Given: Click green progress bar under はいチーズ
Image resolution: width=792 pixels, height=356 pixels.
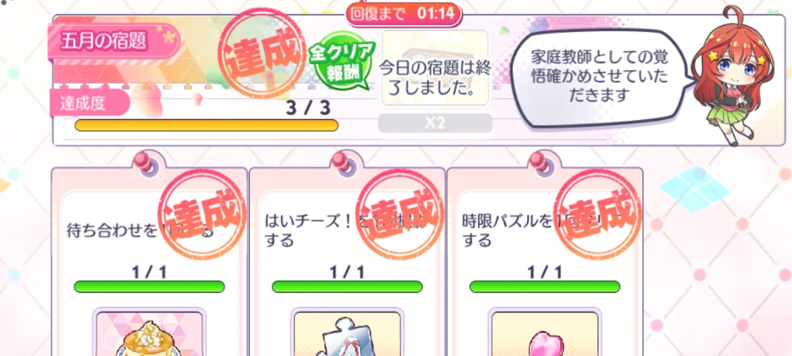Looking at the screenshot, I should pyautogui.click(x=347, y=287).
